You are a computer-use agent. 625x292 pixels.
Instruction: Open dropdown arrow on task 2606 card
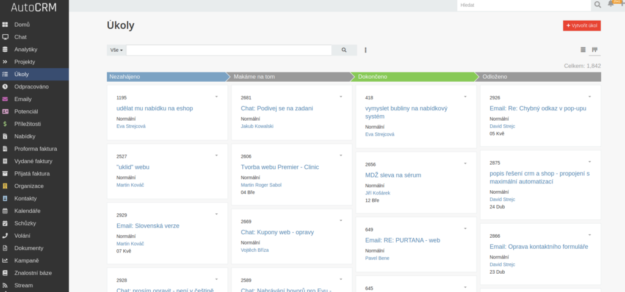click(x=341, y=155)
